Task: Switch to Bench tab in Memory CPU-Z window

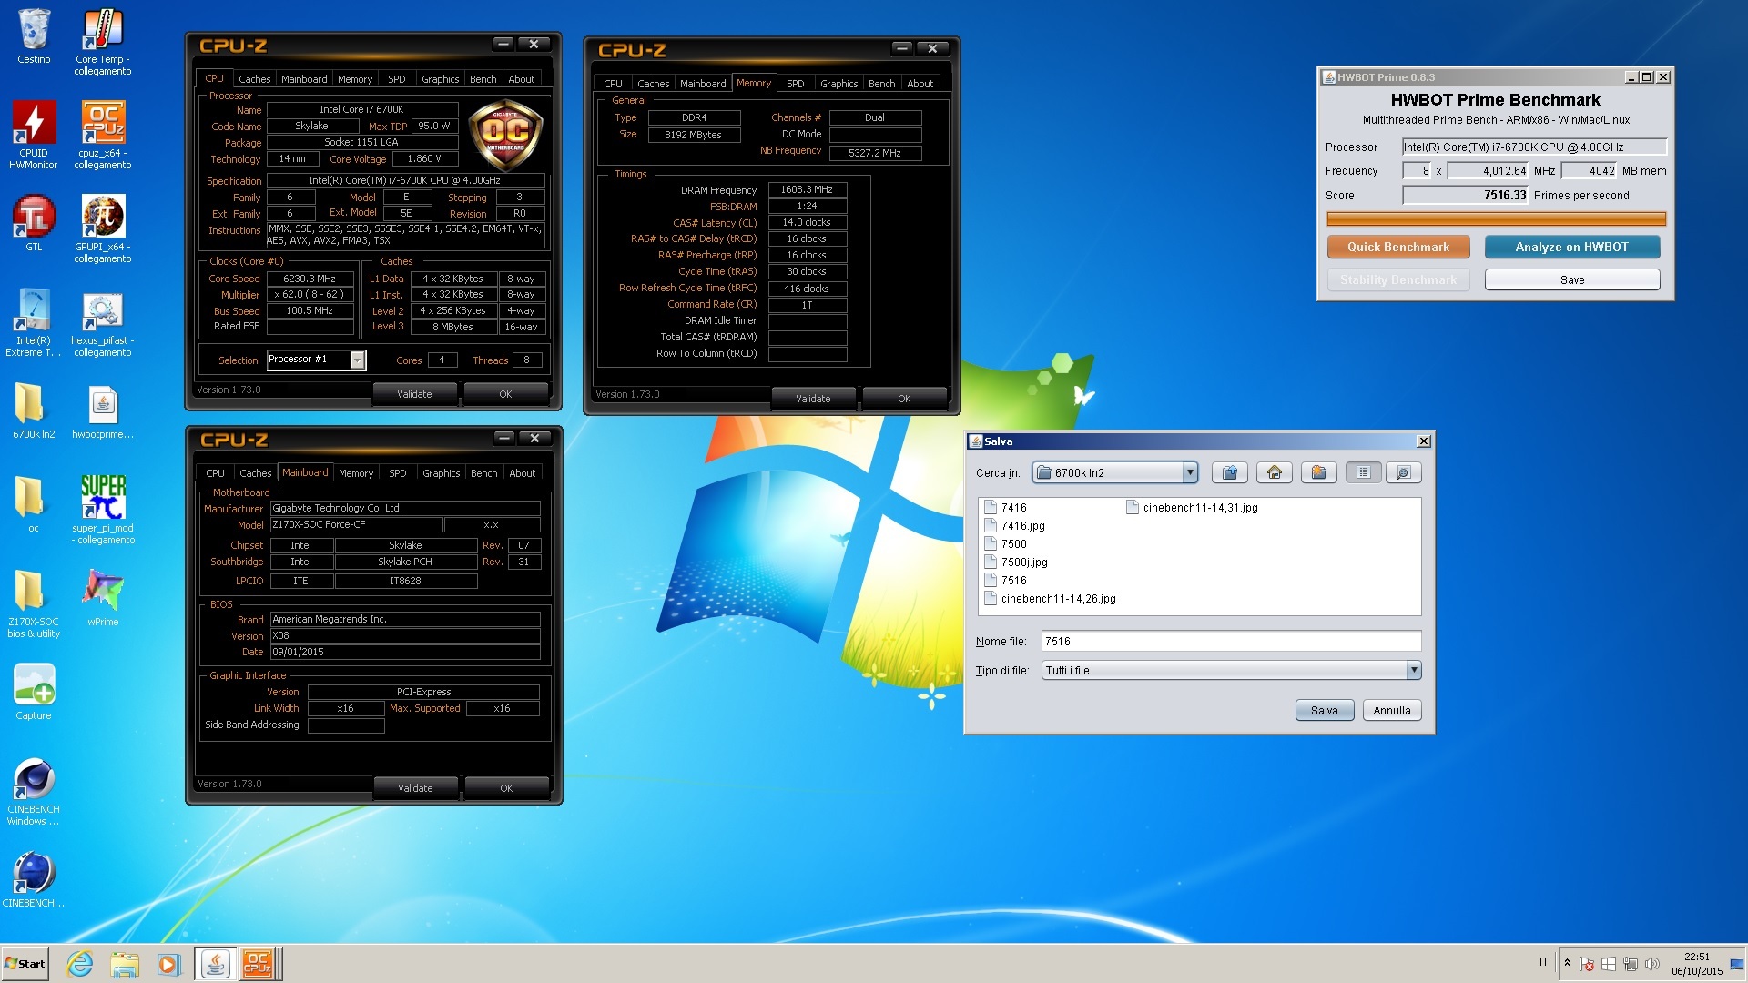Action: pyautogui.click(x=881, y=84)
